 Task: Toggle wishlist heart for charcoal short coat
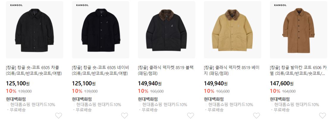coord(59,115)
